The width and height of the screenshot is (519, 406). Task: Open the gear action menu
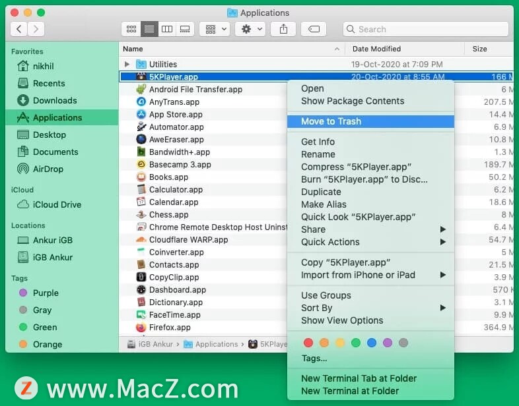click(x=250, y=29)
